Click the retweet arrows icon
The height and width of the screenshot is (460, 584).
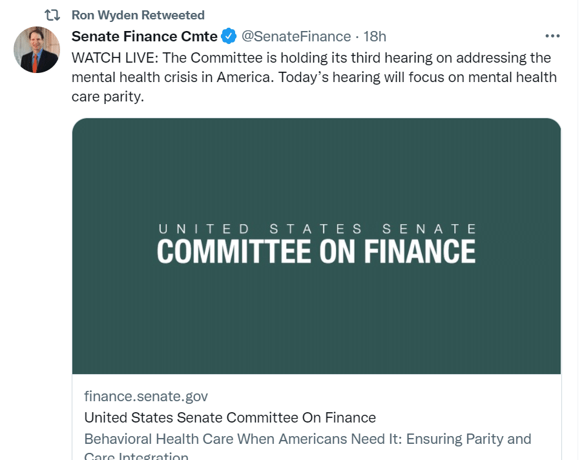point(50,15)
